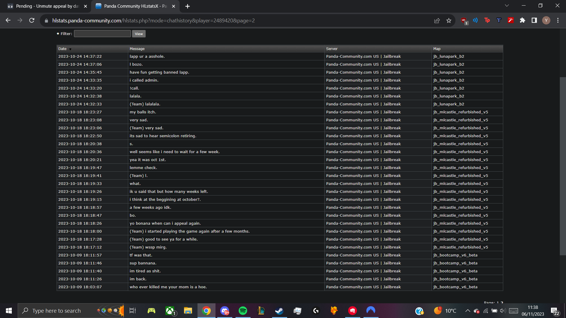Screen dimensions: 566x318
Task: Click the share page icon in address bar
Action: point(437,21)
